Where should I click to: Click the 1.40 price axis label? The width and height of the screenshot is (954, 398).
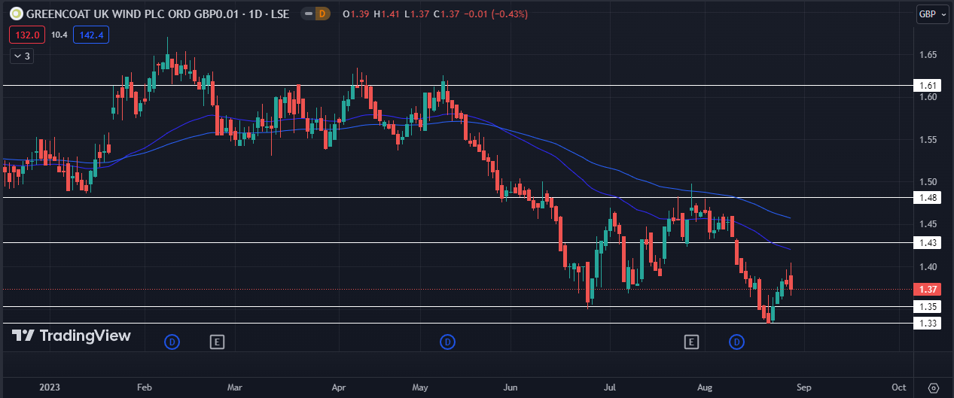pyautogui.click(x=928, y=267)
